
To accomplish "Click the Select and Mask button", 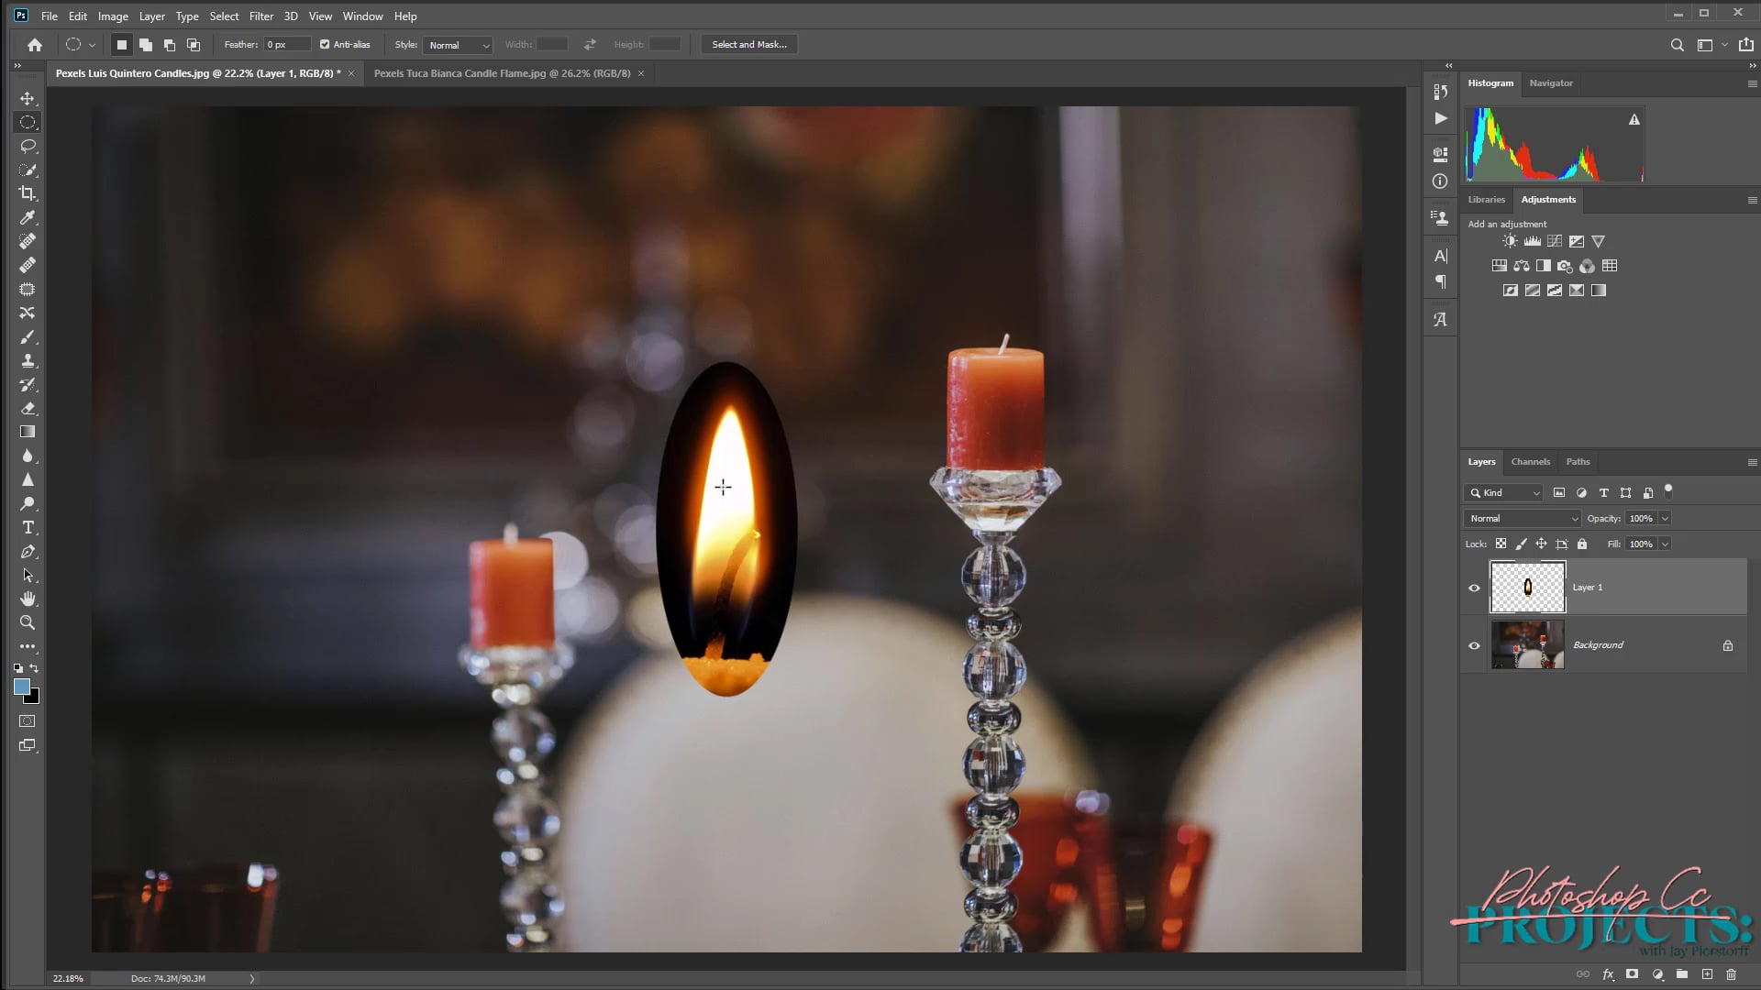I will pos(748,44).
